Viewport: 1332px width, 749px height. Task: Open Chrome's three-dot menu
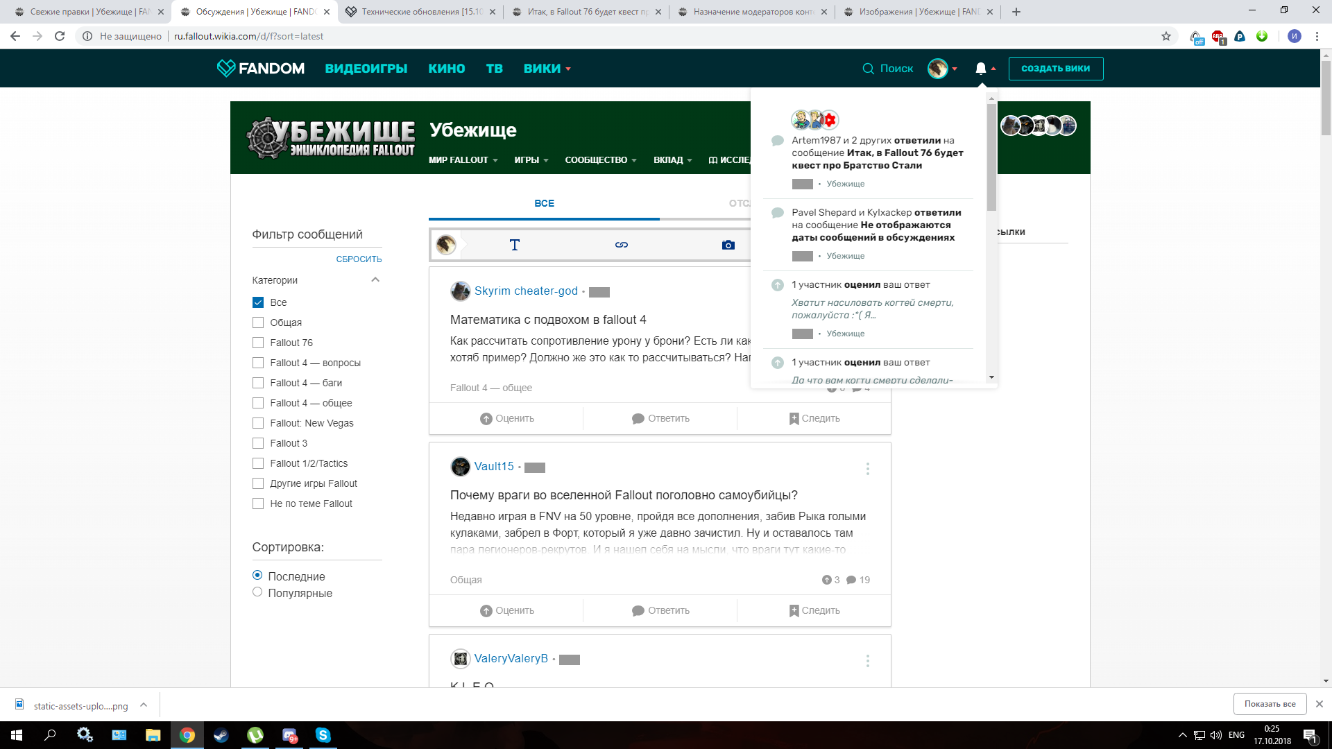(1316, 36)
